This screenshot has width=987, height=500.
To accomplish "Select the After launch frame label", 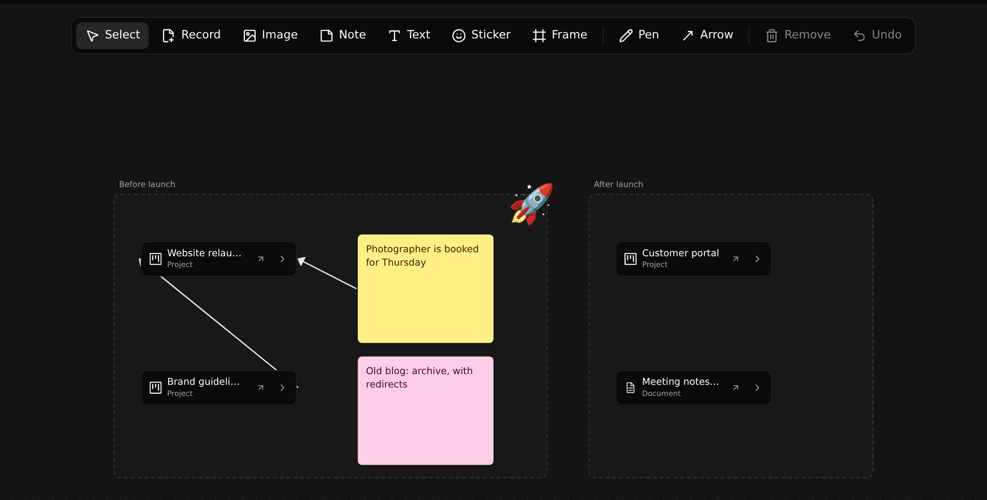I will tap(618, 184).
